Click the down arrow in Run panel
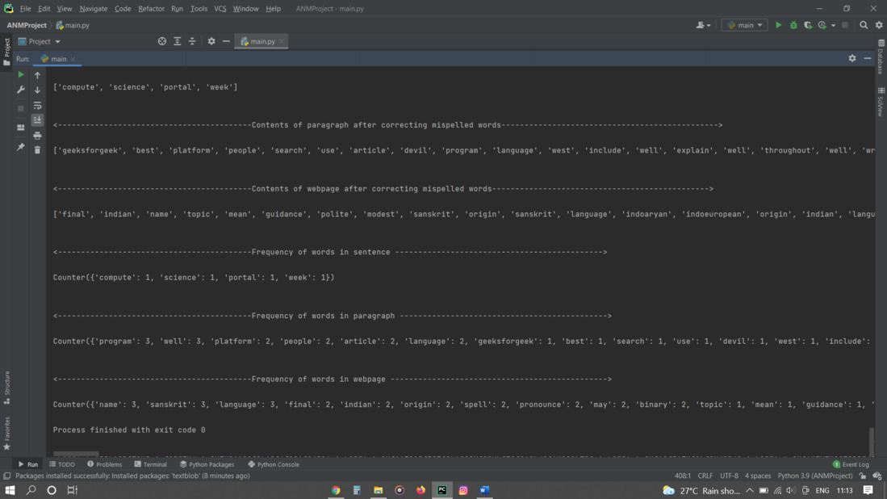The width and height of the screenshot is (887, 499). pos(37,90)
